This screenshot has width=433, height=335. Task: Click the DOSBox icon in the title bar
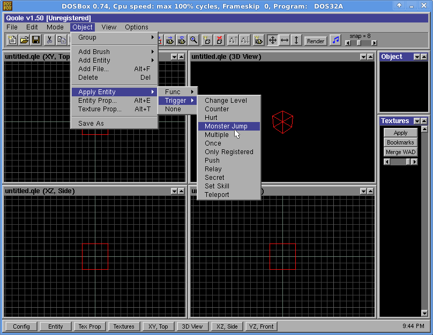[7, 6]
